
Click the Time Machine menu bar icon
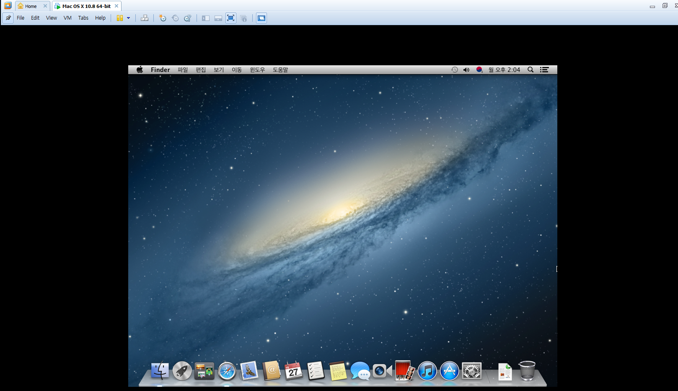click(454, 70)
